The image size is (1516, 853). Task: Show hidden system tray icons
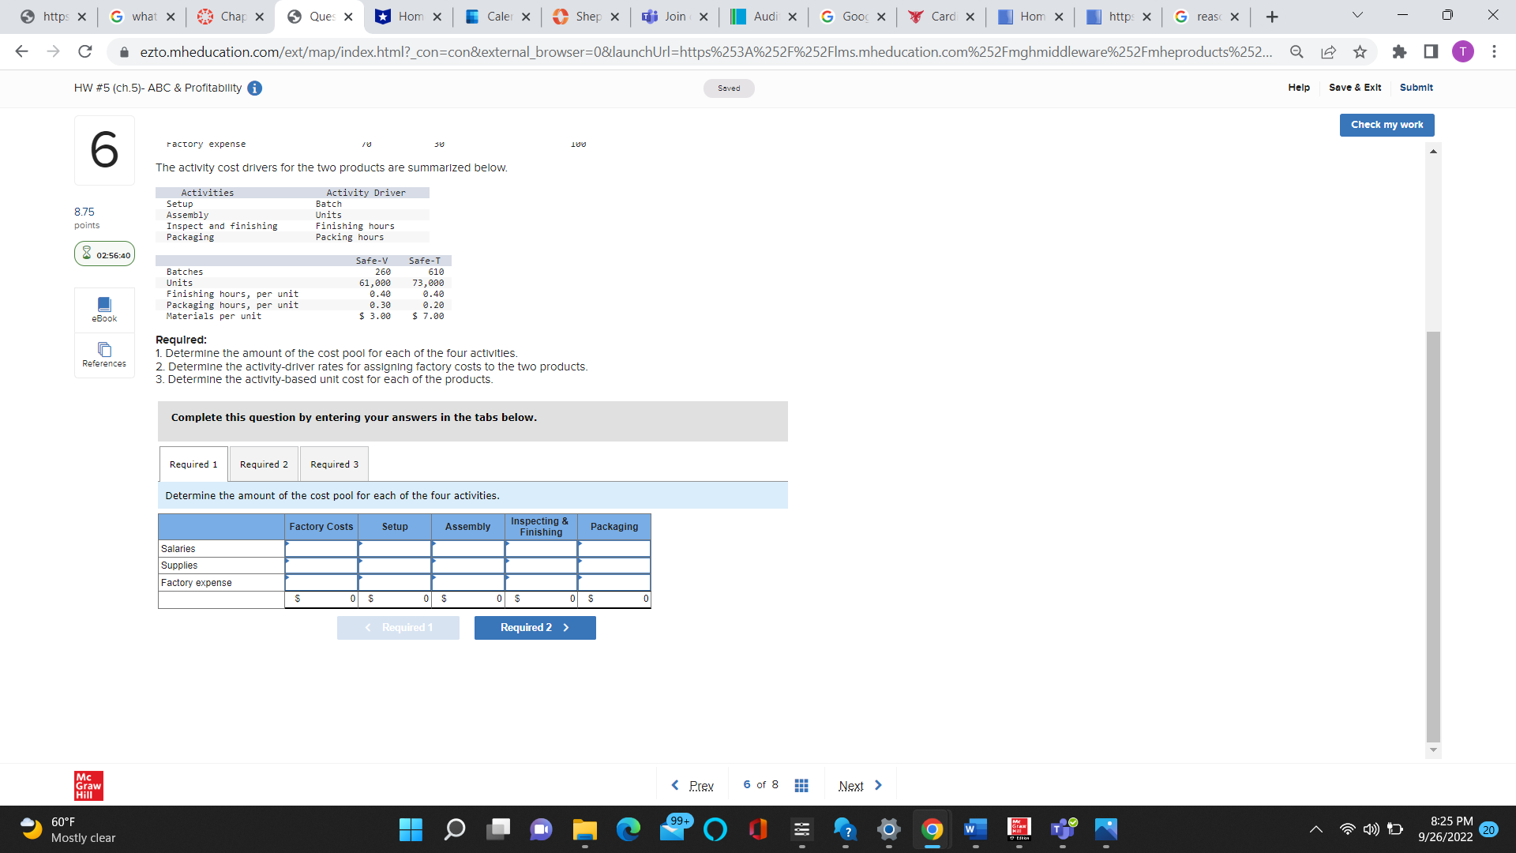tap(1315, 829)
